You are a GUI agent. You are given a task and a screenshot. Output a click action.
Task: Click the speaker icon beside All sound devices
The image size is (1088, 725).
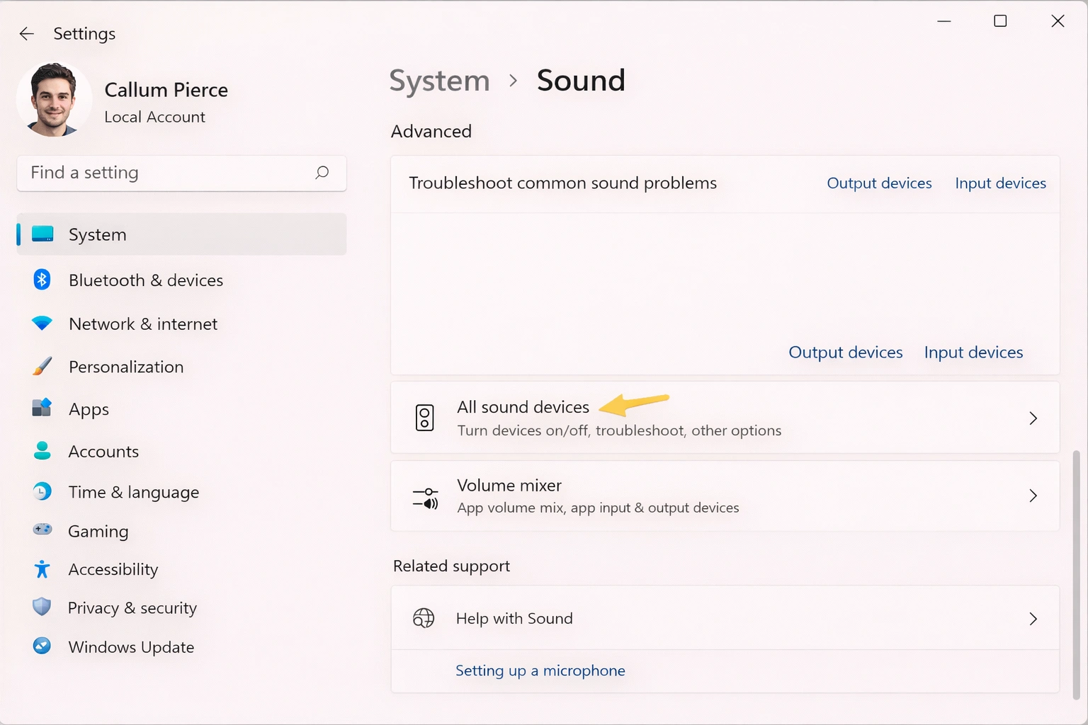pos(425,418)
